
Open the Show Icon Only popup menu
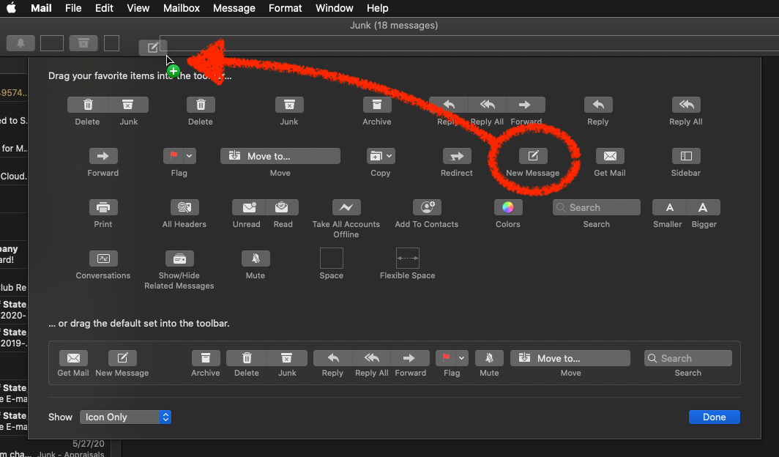[x=125, y=417]
